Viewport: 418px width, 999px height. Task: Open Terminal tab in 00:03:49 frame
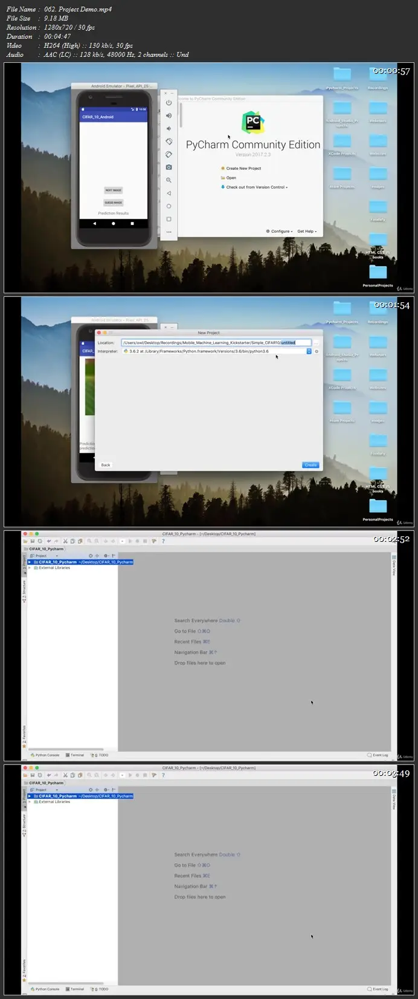point(76,989)
